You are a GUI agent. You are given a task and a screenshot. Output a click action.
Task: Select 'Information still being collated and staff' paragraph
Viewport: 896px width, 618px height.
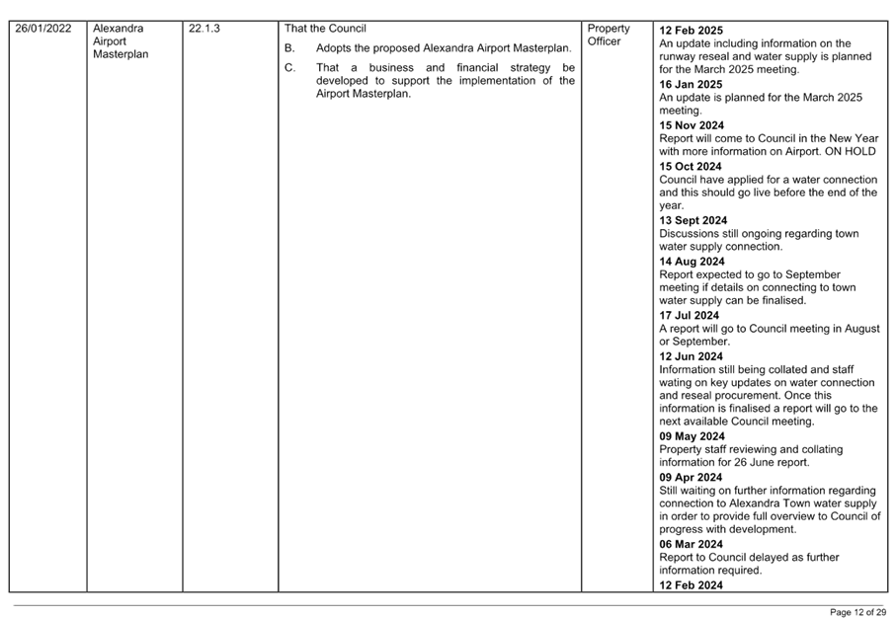coord(768,395)
